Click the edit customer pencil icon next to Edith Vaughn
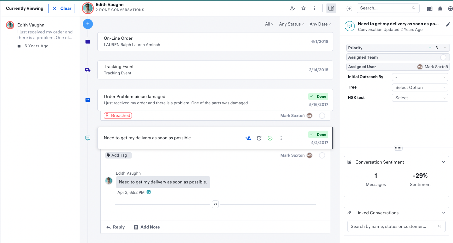Screen dimensions: 453x243 pos(292,9)
